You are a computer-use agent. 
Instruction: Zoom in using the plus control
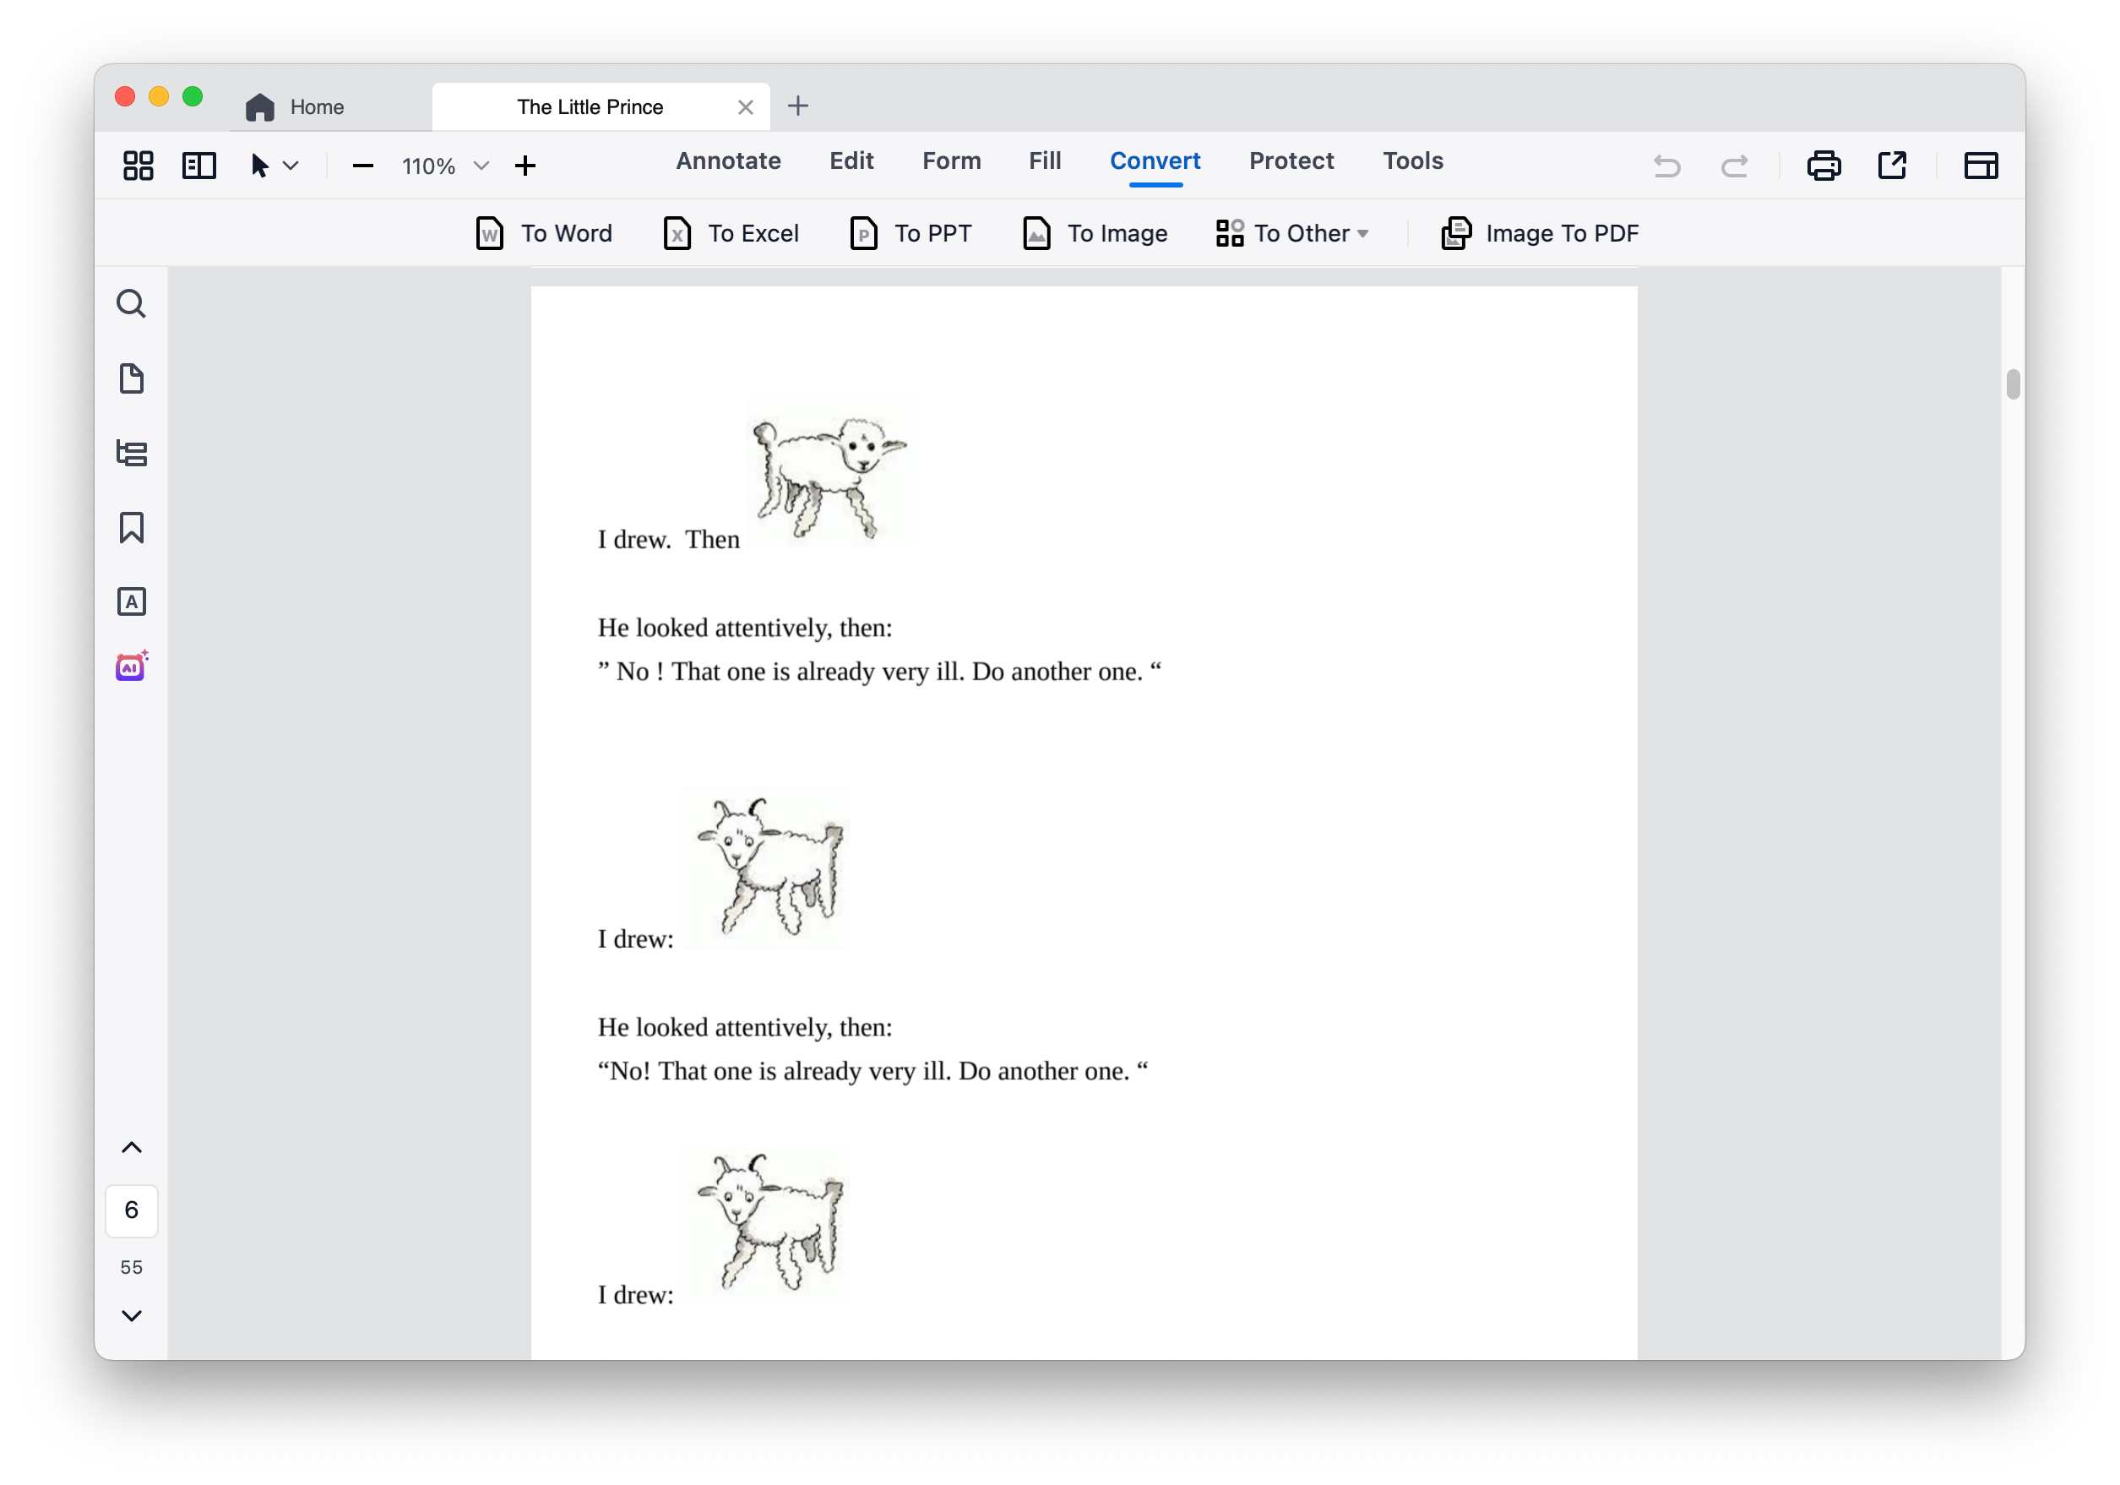[525, 166]
